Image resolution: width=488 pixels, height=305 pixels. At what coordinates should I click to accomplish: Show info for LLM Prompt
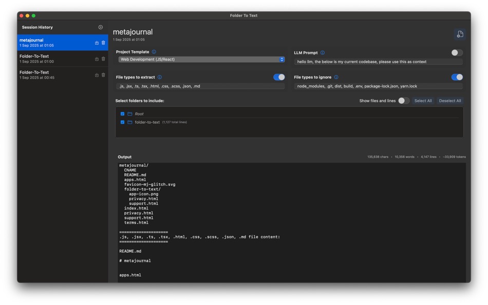[x=323, y=52]
